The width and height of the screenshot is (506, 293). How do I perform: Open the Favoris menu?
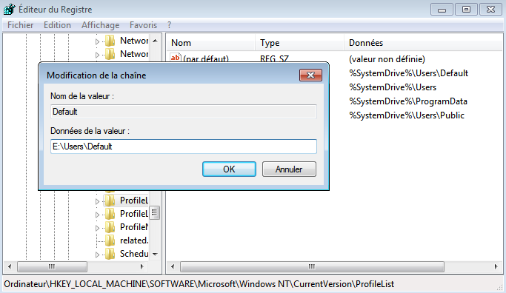(143, 25)
